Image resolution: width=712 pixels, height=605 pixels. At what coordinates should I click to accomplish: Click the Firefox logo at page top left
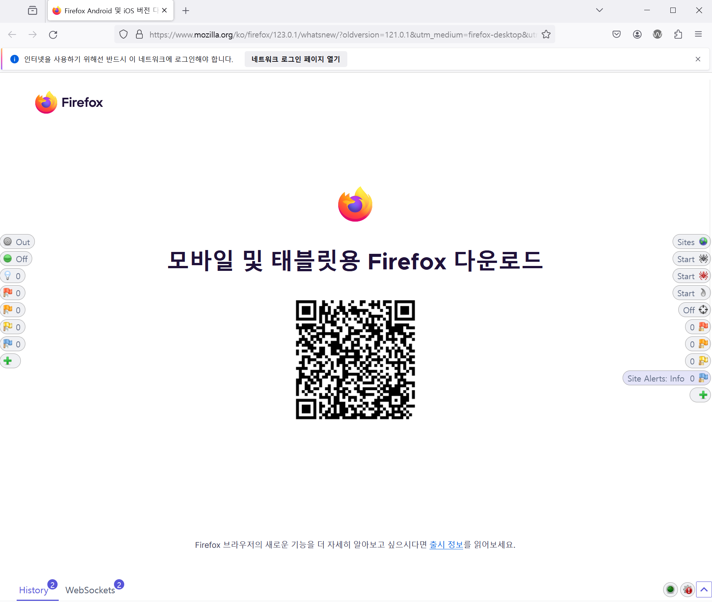click(69, 102)
